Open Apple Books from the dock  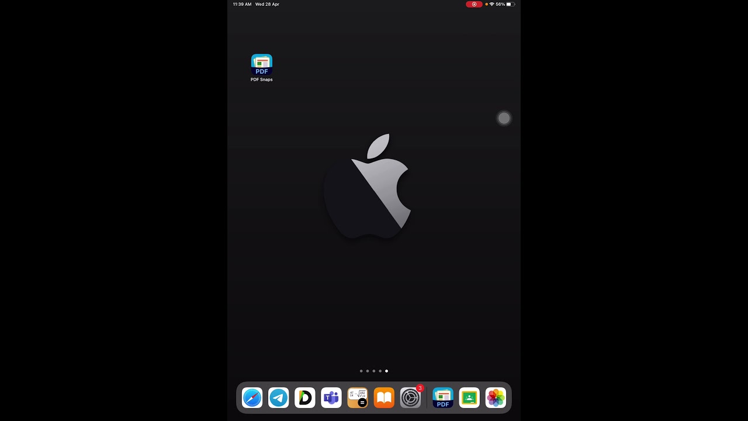tap(384, 398)
